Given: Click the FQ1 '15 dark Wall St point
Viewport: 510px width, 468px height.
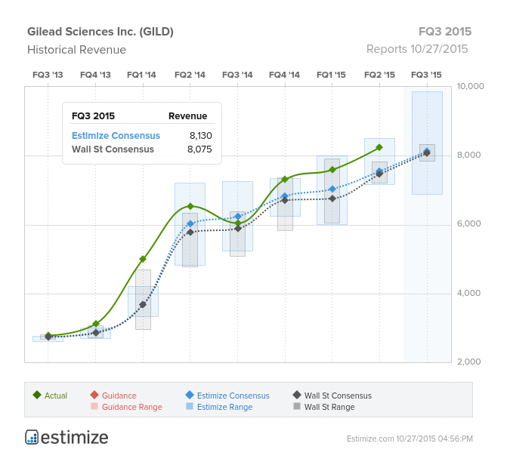Looking at the screenshot, I should pos(332,199).
